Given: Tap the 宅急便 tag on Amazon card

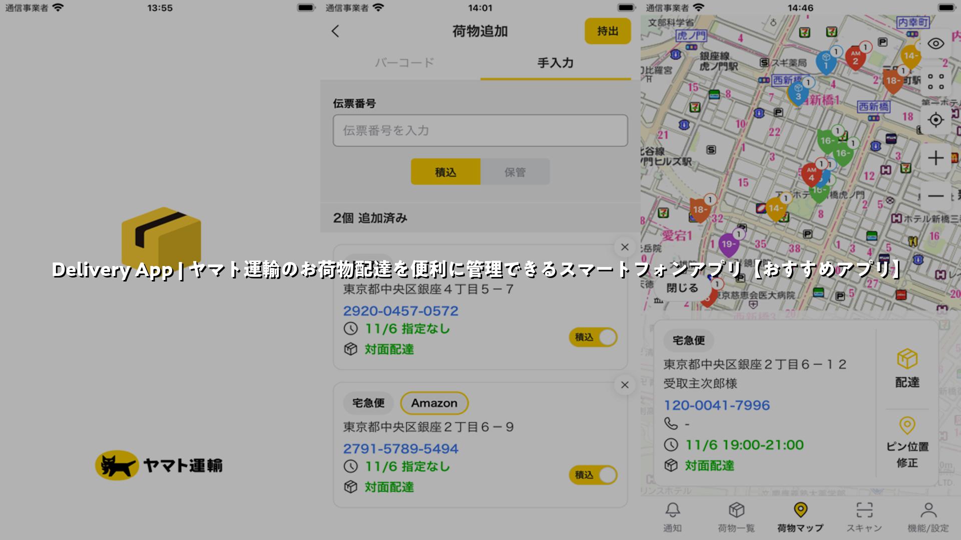Looking at the screenshot, I should coord(368,403).
